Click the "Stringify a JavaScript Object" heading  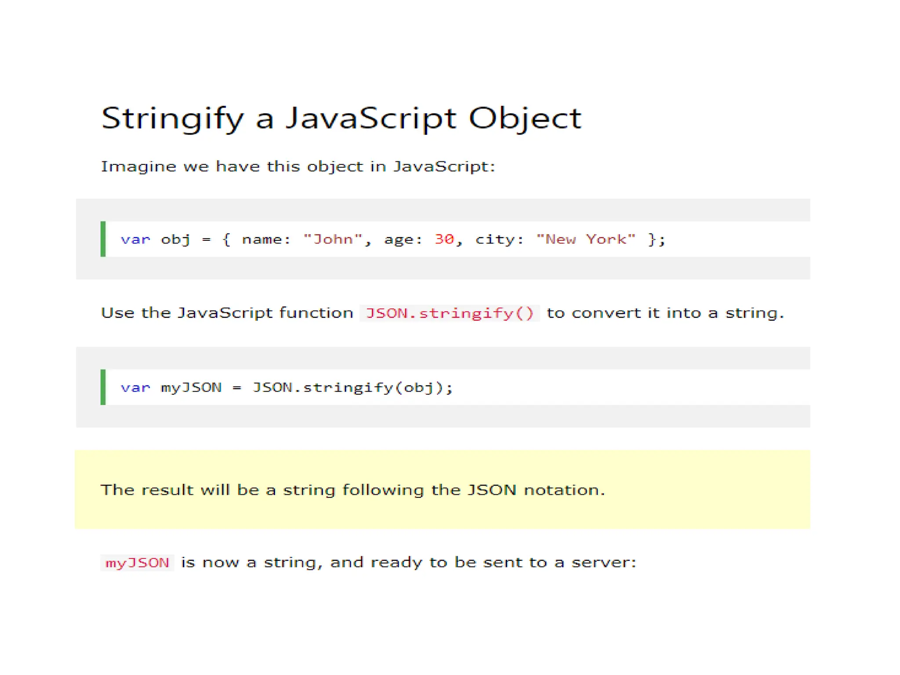(341, 118)
